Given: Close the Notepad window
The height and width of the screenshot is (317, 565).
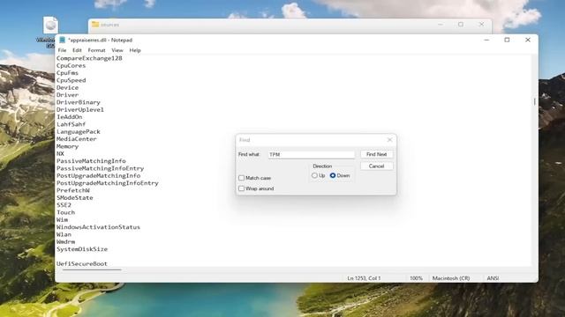Looking at the screenshot, I should pyautogui.click(x=528, y=40).
